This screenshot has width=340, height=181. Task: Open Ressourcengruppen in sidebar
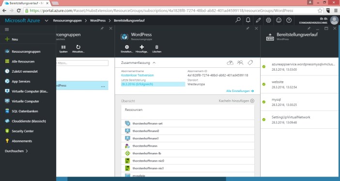coord(28,51)
